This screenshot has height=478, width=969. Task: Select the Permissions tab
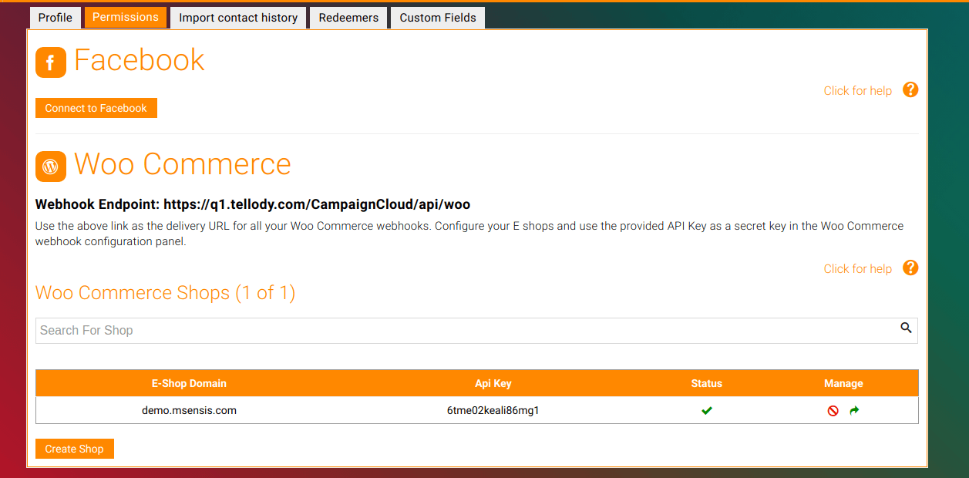[x=126, y=17]
